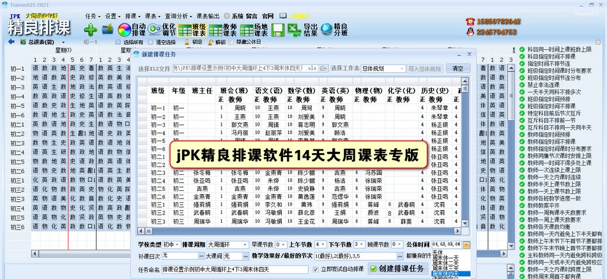607x279 pixels.
Task: Click the green floppy disk save icon
Action: (x=278, y=30)
